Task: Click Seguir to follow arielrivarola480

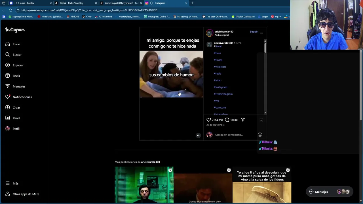Action: pos(254,32)
